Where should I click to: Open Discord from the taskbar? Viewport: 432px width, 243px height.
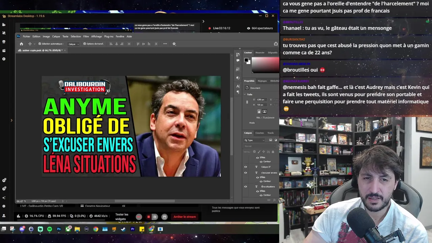(x=22, y=229)
